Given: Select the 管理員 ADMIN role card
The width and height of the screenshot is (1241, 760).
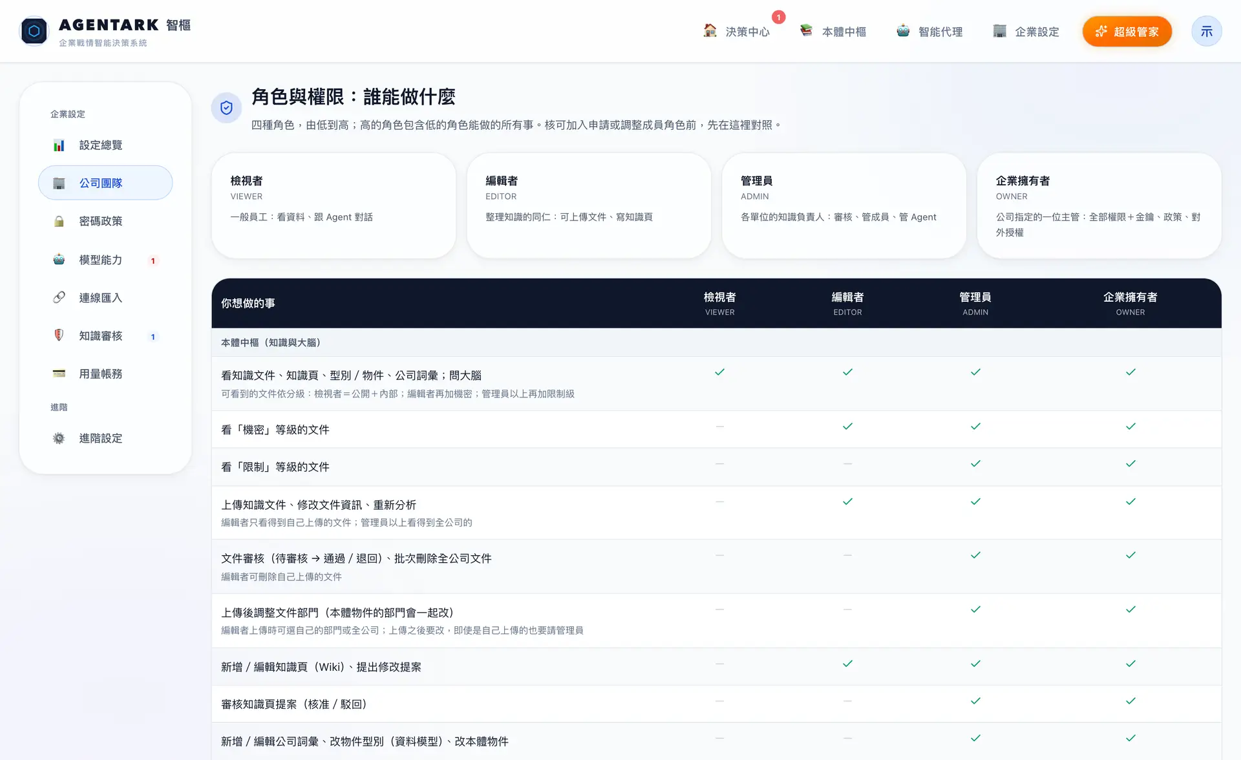Looking at the screenshot, I should pos(844,206).
